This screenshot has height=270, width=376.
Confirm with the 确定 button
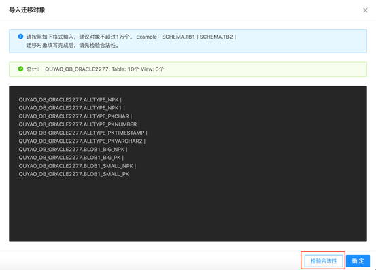coord(358,261)
